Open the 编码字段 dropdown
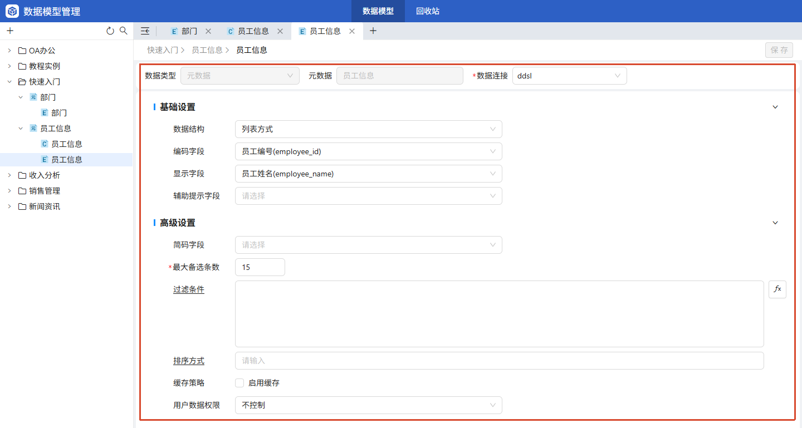This screenshot has width=802, height=428. [368, 151]
